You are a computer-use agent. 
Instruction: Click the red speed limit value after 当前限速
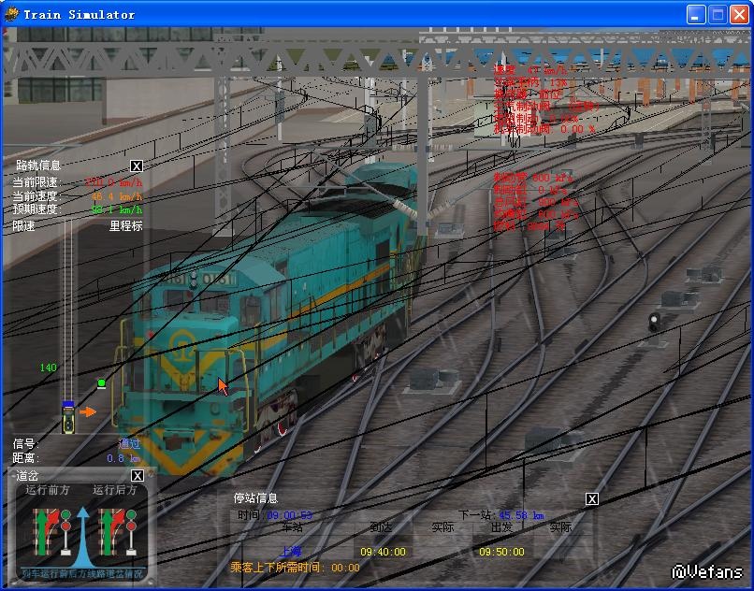pyautogui.click(x=113, y=182)
